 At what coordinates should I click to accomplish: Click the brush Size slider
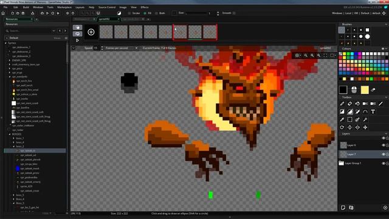(196, 13)
